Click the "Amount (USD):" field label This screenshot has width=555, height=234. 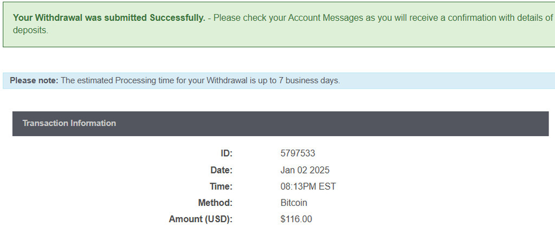pos(201,219)
